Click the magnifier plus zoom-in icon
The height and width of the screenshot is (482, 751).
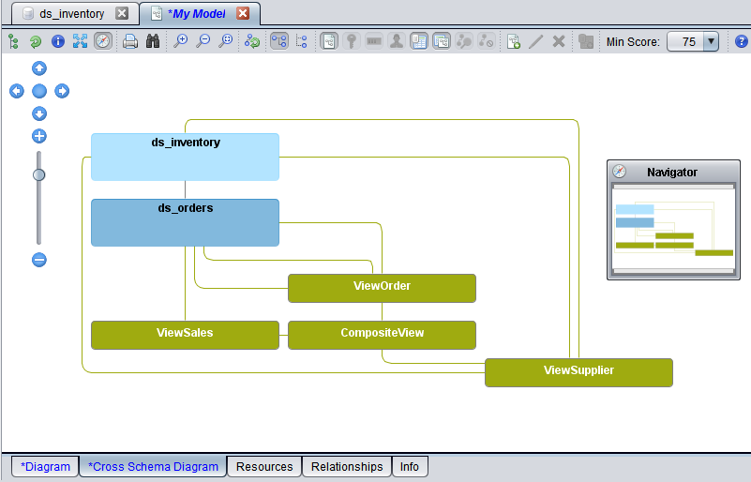coord(180,41)
